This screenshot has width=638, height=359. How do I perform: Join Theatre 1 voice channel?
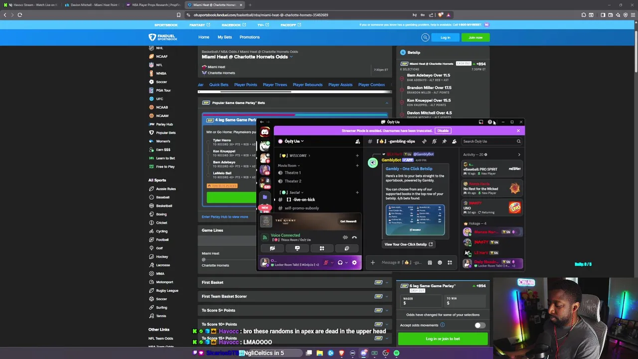[x=292, y=173]
